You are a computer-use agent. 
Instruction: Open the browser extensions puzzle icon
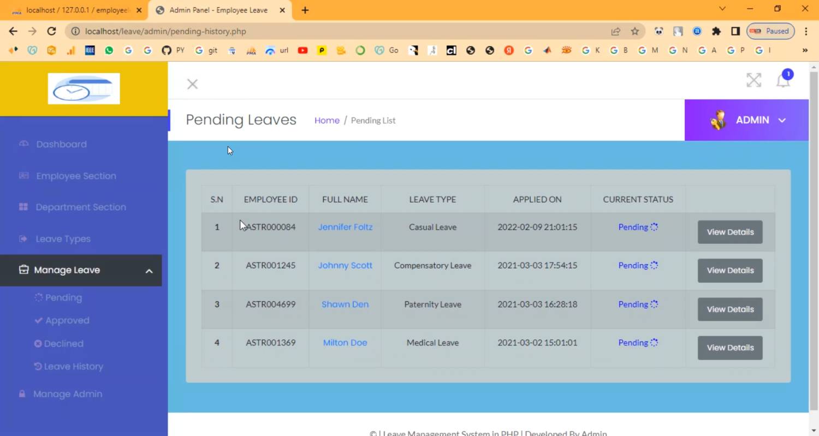(x=716, y=31)
